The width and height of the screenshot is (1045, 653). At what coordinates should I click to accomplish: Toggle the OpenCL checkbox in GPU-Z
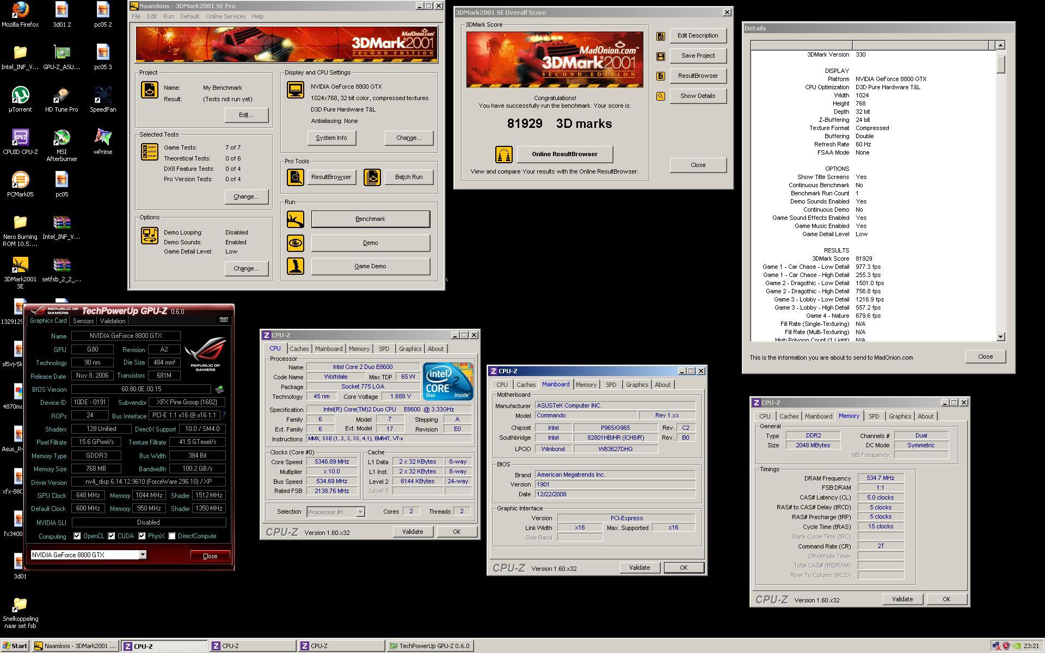point(77,536)
